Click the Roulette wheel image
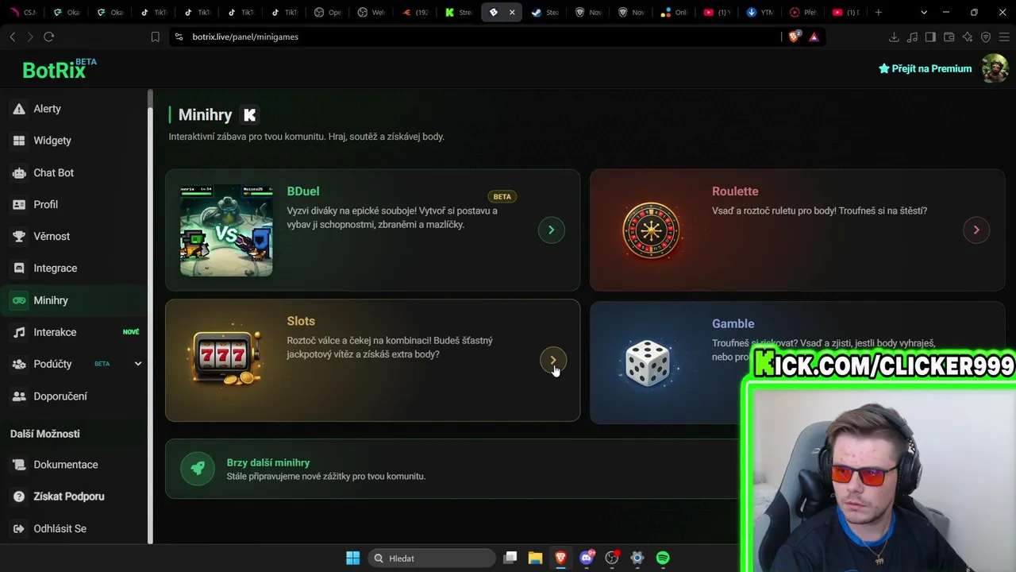1016x572 pixels. 651,230
